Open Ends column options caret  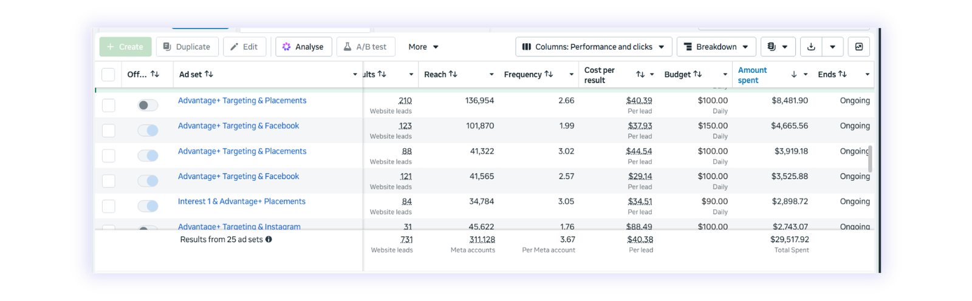point(868,75)
